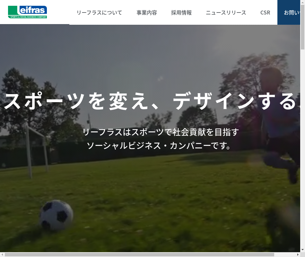Click the Leifras logo
The image size is (305, 257).
tap(27, 12)
